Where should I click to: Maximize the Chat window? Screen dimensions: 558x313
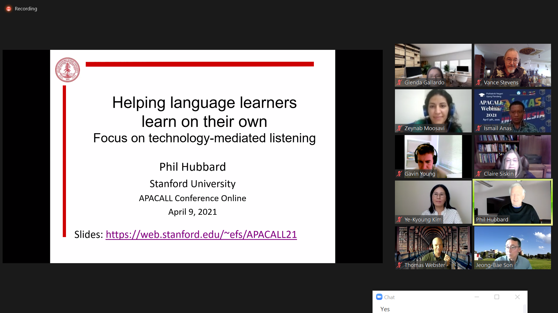497,297
